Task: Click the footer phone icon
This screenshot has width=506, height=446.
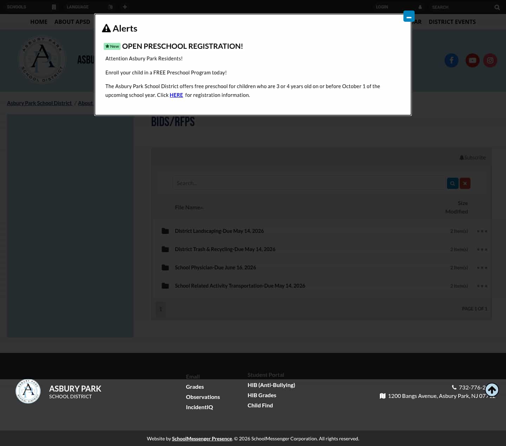Action: [x=454, y=387]
